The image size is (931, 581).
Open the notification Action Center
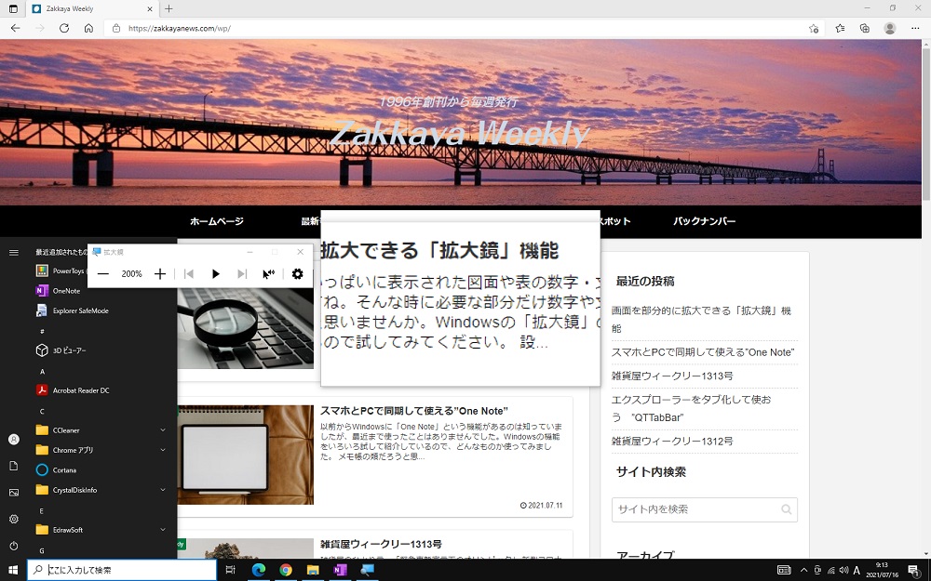pos(913,570)
